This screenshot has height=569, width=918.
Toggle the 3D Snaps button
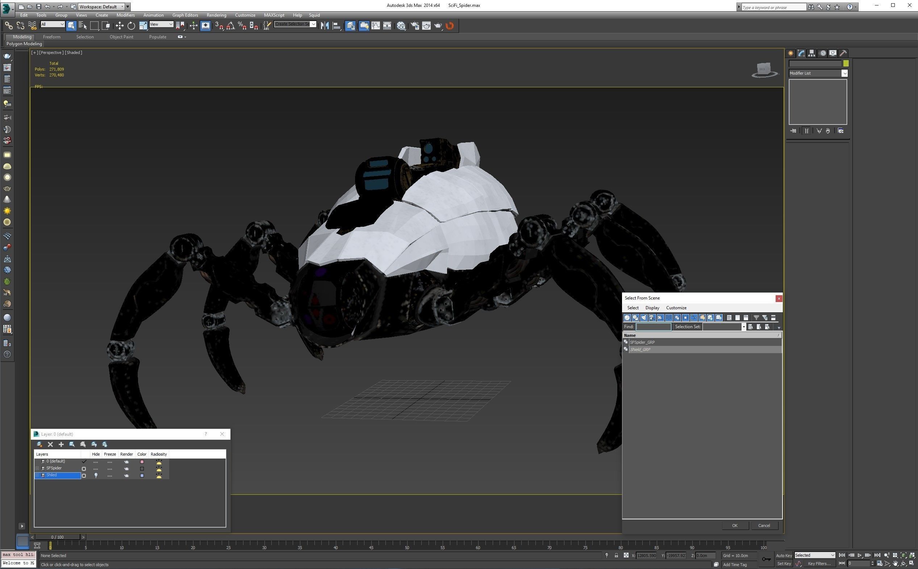tap(219, 26)
